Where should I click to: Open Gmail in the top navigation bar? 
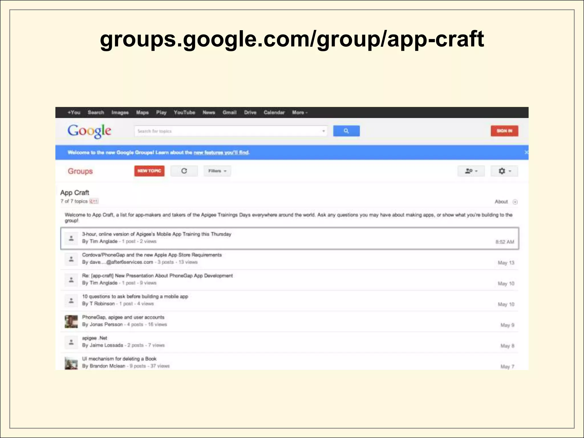(x=230, y=112)
